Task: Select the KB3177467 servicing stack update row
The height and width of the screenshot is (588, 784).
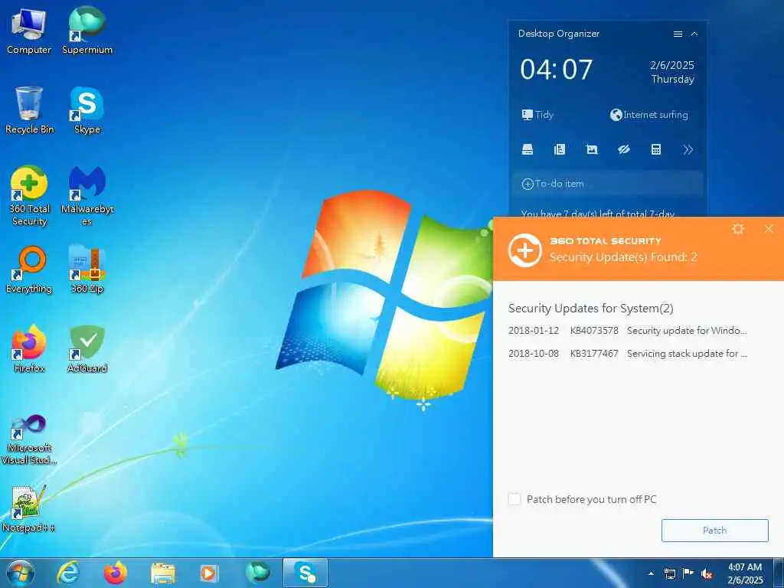Action: [628, 354]
